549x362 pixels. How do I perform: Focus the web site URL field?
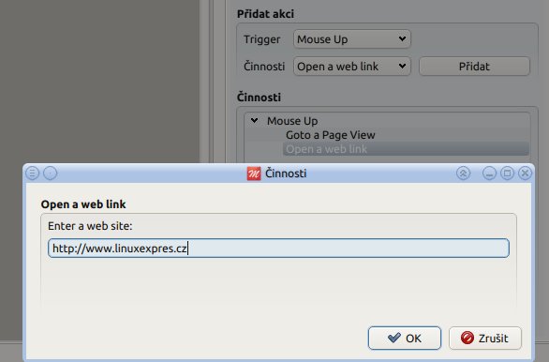[x=278, y=249]
